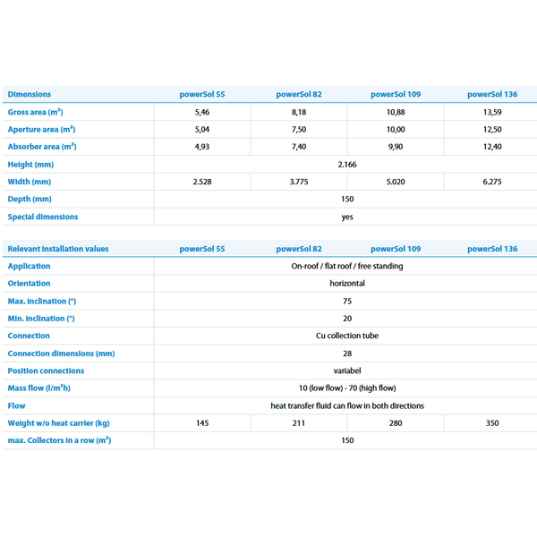Screen dimensions: 537x537
Task: Click the 'Dimensions' table header
Action: pyautogui.click(x=30, y=94)
